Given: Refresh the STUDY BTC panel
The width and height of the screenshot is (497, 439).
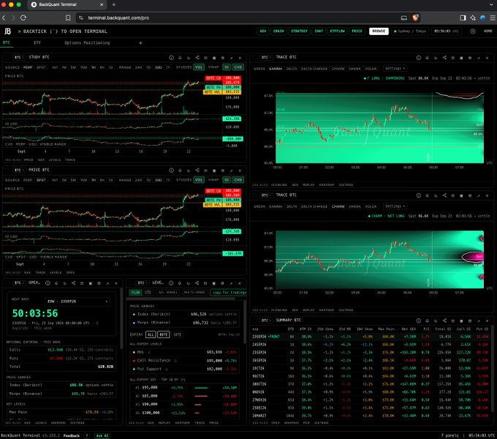Looking at the screenshot, I should click(x=189, y=58).
